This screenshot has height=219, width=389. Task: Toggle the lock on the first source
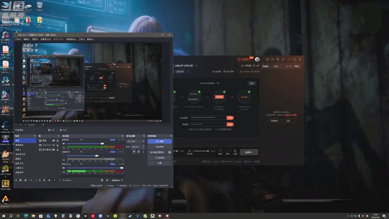57,141
